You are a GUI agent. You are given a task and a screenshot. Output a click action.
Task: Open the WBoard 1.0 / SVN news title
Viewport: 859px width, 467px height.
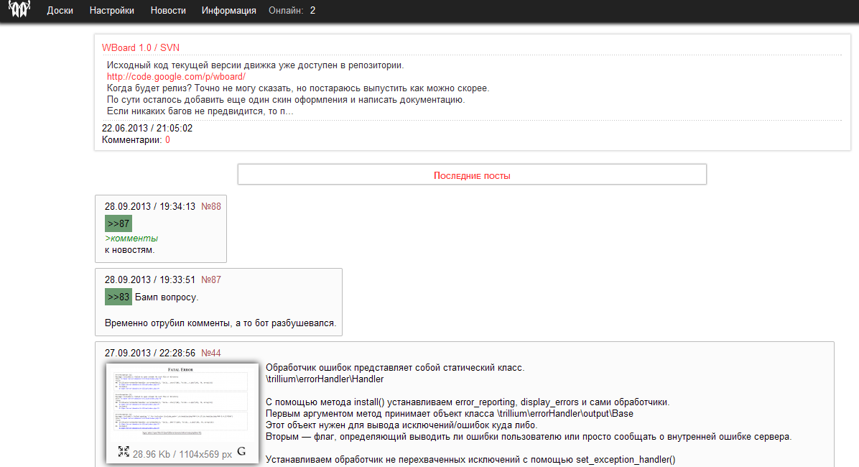pyautogui.click(x=141, y=47)
